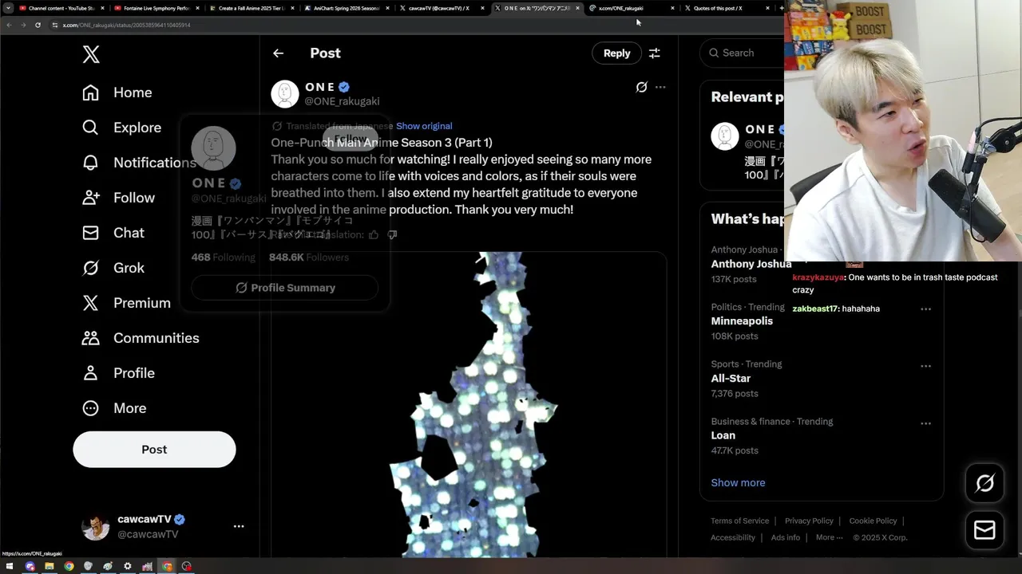
Task: Switch to Fontaine Live Symphony tab
Action: click(x=156, y=8)
